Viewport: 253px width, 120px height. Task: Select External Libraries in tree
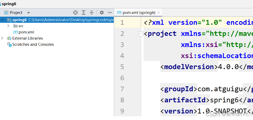28,38
